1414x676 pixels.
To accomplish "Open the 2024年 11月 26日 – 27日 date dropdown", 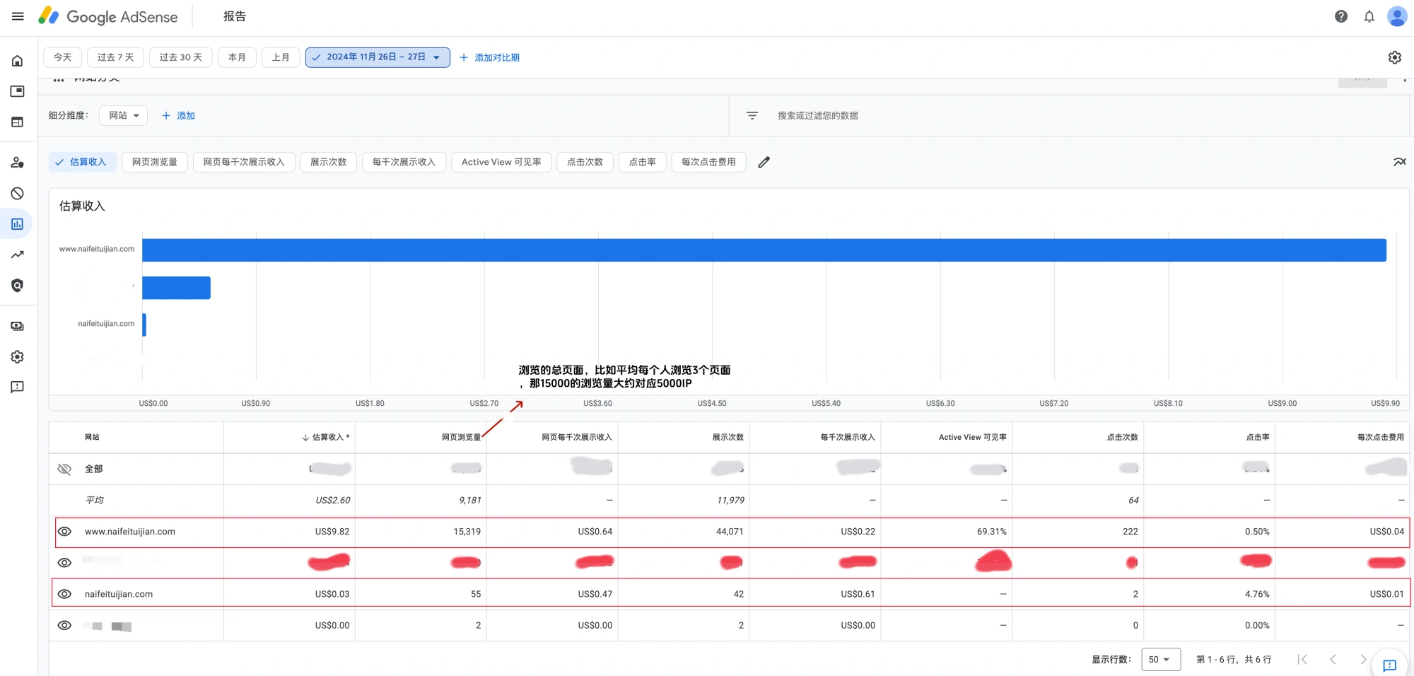I will pyautogui.click(x=378, y=57).
